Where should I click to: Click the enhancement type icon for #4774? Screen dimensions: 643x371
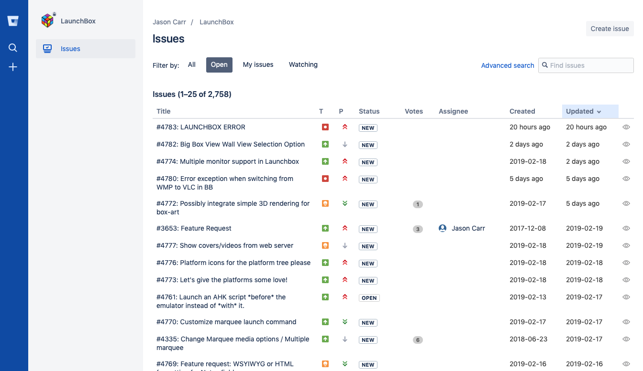click(325, 161)
